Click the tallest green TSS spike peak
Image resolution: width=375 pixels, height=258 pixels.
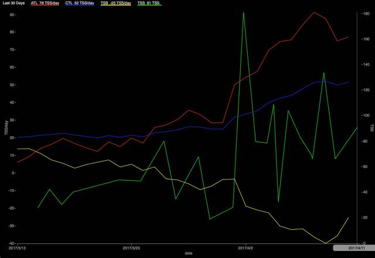pos(244,12)
